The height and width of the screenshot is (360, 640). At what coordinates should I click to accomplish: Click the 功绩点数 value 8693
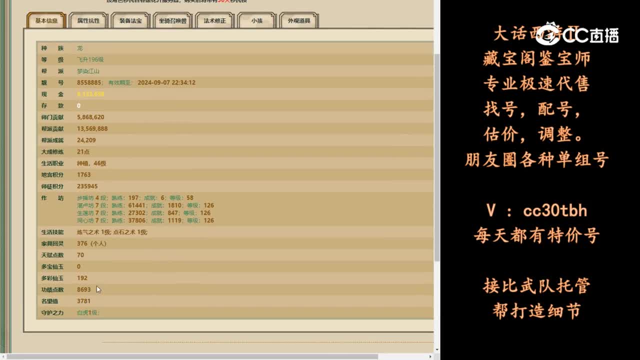(84, 289)
